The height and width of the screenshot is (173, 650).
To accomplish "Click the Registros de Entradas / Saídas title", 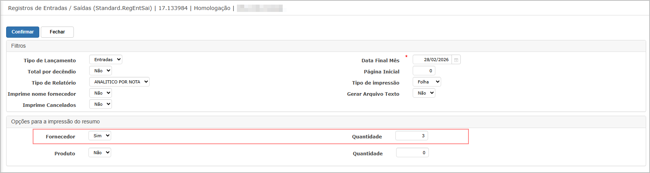I will point(80,8).
